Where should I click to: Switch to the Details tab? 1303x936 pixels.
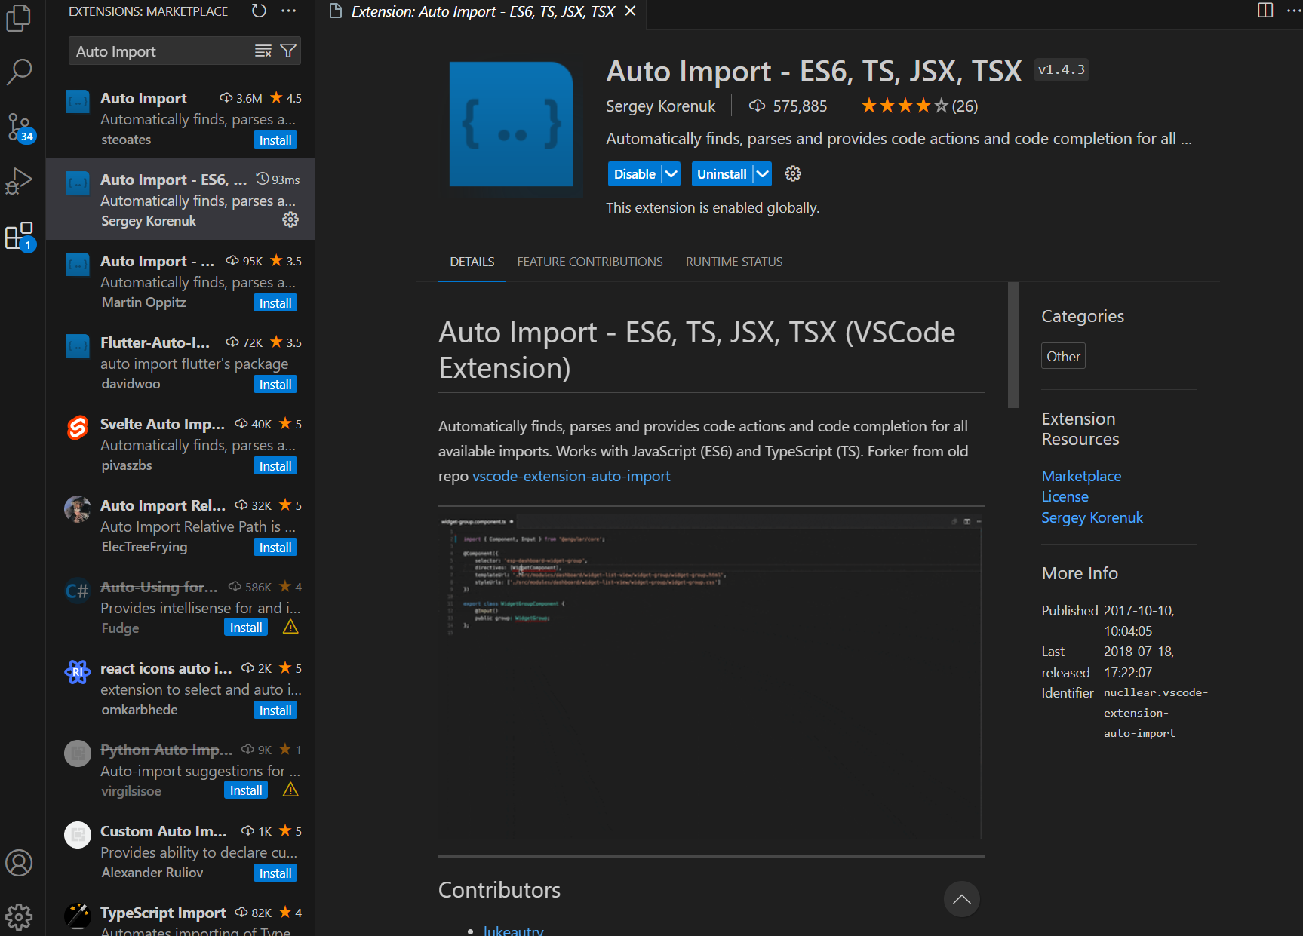pyautogui.click(x=472, y=262)
